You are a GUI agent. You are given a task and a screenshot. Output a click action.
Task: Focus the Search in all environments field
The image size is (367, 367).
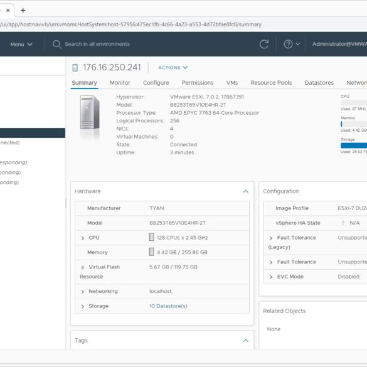click(x=97, y=44)
